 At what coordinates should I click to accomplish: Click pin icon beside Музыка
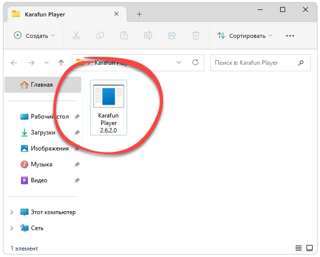(77, 164)
